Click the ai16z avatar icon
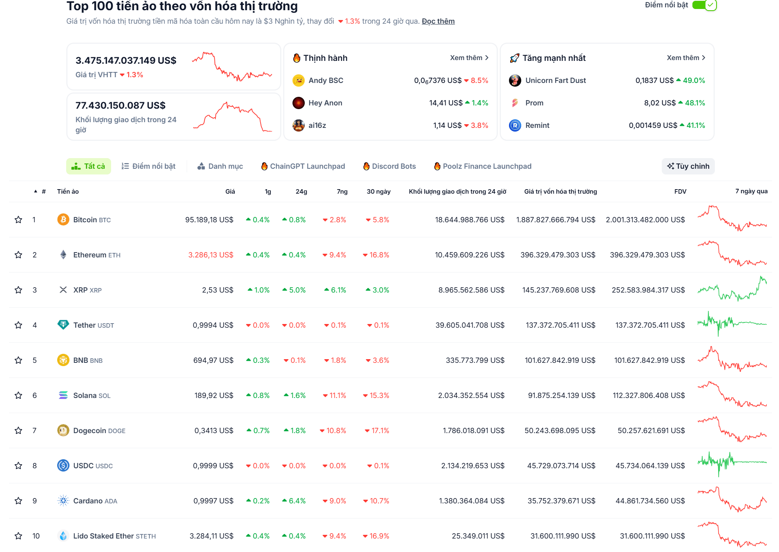This screenshot has width=779, height=552. (299, 125)
